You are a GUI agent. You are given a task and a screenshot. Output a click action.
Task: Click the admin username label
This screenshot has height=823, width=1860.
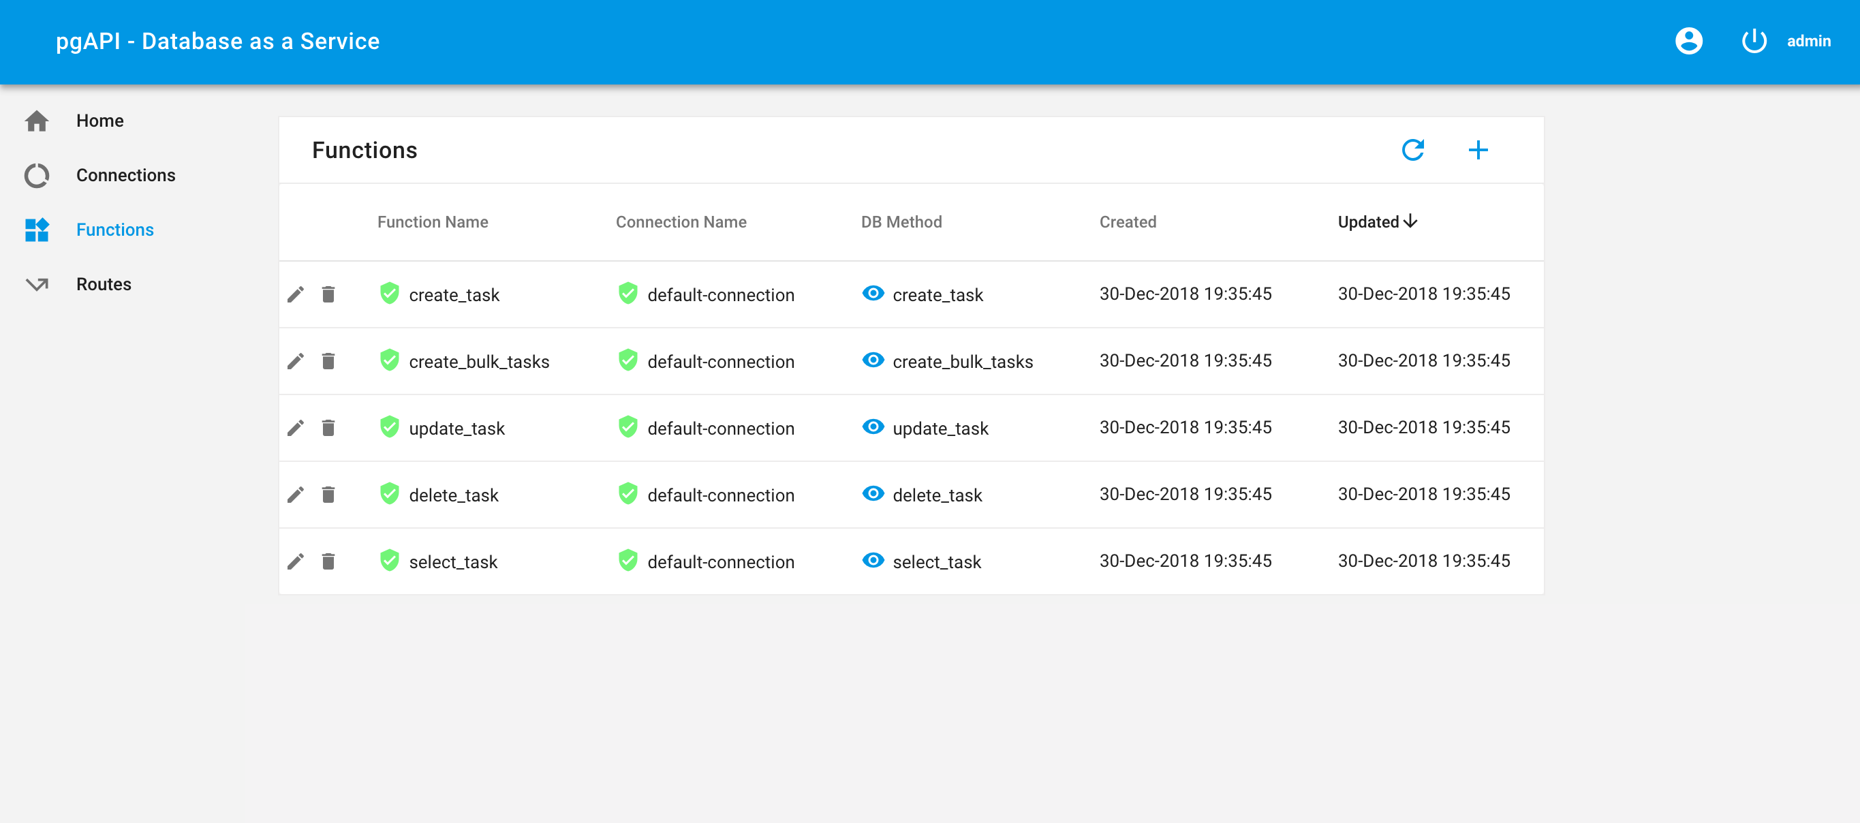click(x=1809, y=41)
